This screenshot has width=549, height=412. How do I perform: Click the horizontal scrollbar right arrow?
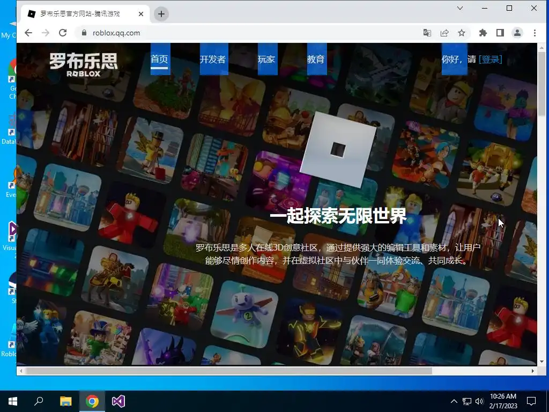[533, 371]
